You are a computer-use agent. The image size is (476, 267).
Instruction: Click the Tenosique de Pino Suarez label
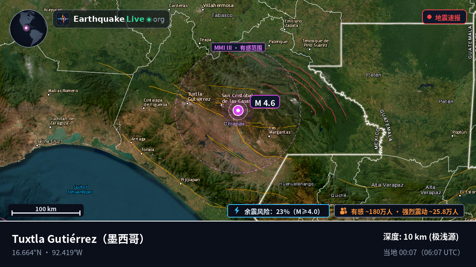pyautogui.click(x=315, y=43)
